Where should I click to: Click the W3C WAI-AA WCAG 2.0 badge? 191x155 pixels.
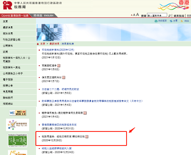[x=18, y=113]
